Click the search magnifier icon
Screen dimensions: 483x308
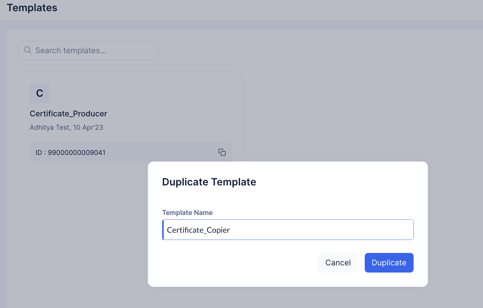[x=28, y=50]
